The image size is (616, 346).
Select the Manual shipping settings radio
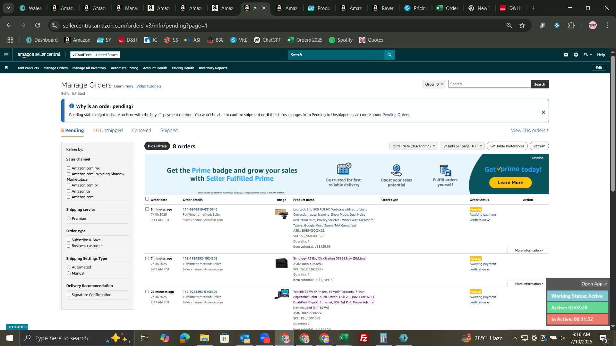point(68,273)
